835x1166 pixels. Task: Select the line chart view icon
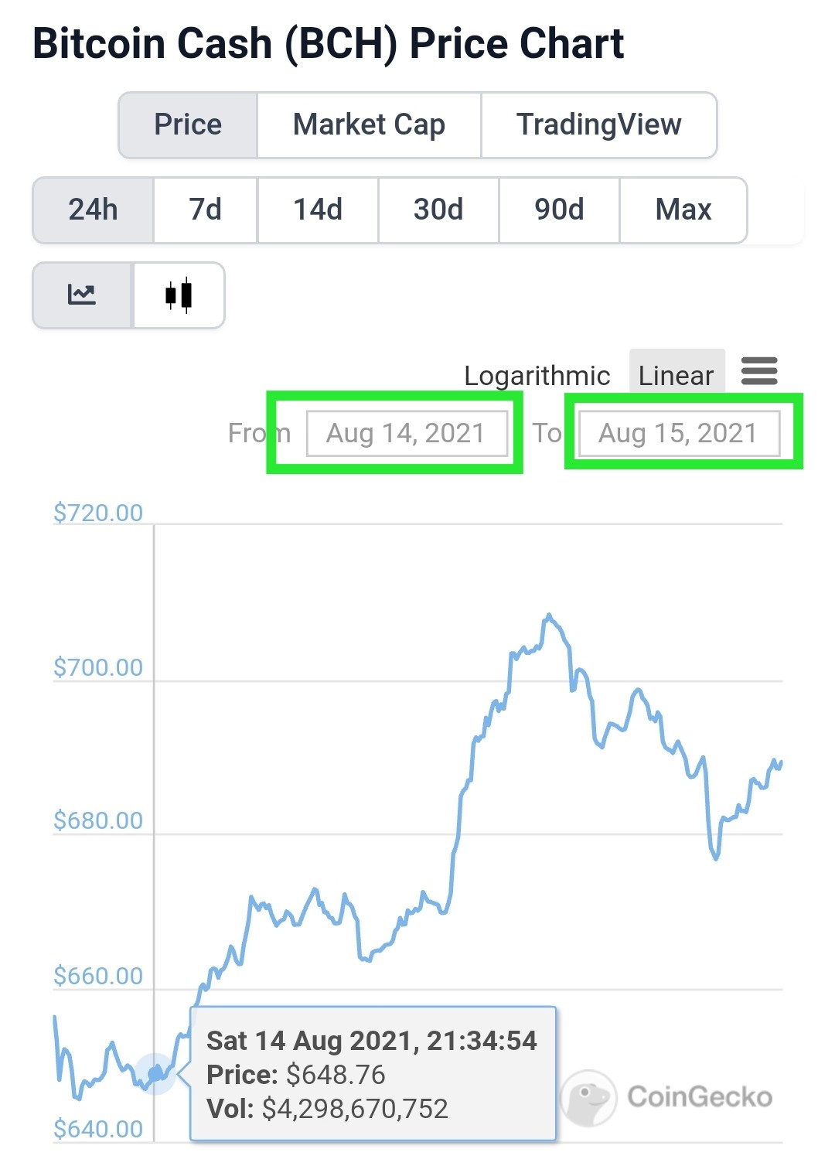[82, 295]
